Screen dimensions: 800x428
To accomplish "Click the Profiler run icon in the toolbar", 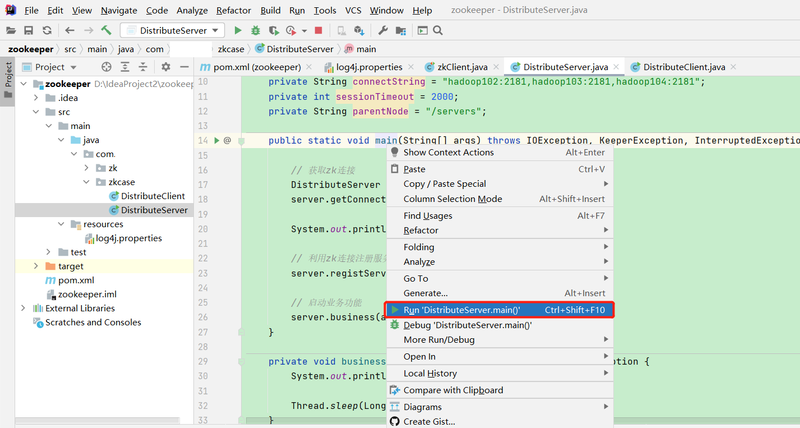I will pos(291,30).
